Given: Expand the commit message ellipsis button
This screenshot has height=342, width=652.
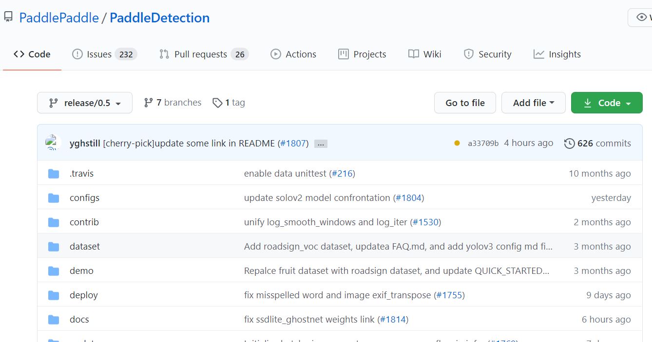Looking at the screenshot, I should pos(321,144).
